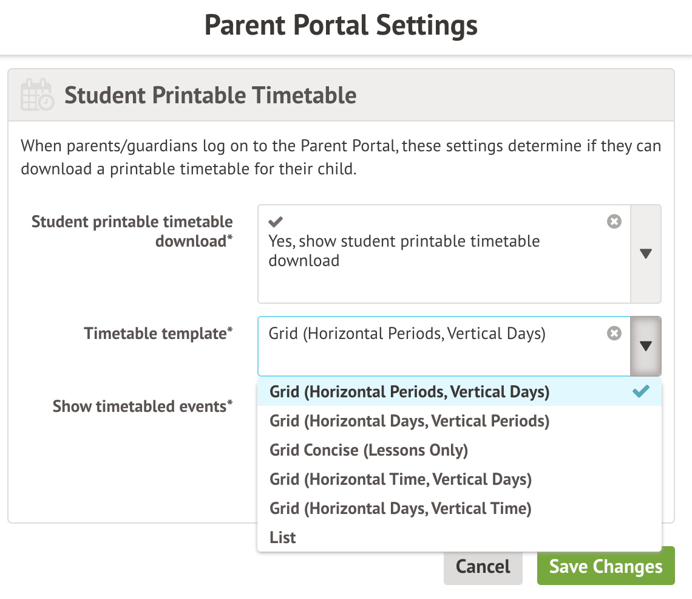The width and height of the screenshot is (692, 599).
Task: Click the circular x icon in template field
Action: point(614,333)
